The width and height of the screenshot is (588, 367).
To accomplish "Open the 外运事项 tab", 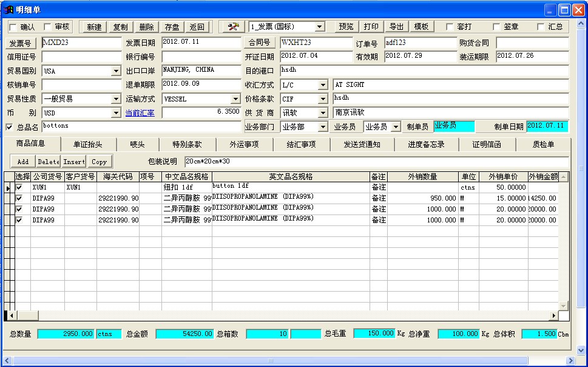I will click(x=245, y=145).
